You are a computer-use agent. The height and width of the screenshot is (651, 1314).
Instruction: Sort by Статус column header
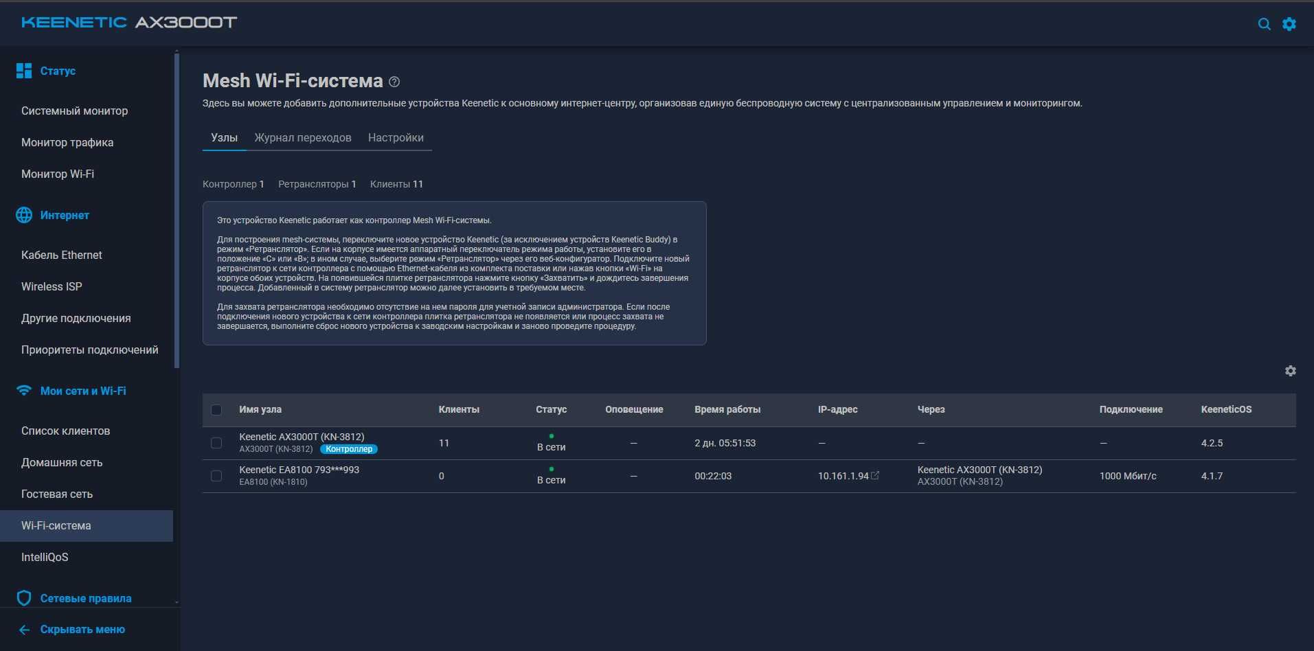click(x=552, y=409)
